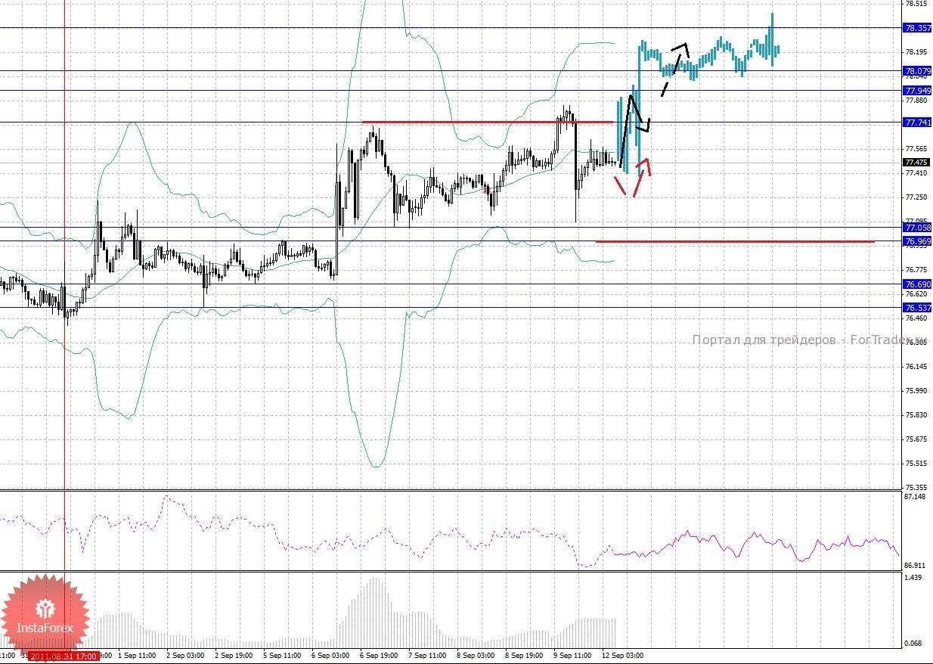The image size is (933, 664).
Task: Click the 75.990 price axis value
Action: [x=916, y=391]
